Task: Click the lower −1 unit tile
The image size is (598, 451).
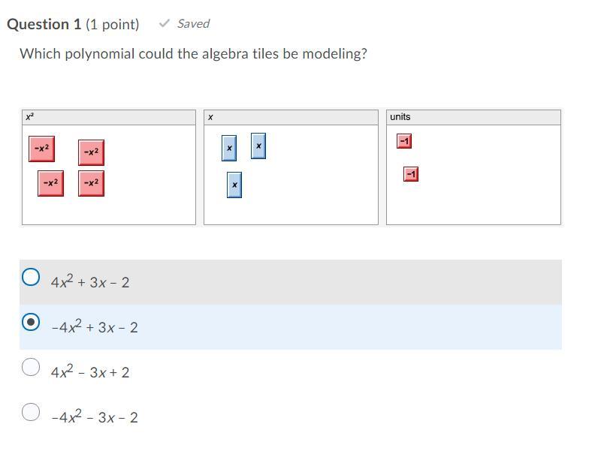Action: coord(411,174)
